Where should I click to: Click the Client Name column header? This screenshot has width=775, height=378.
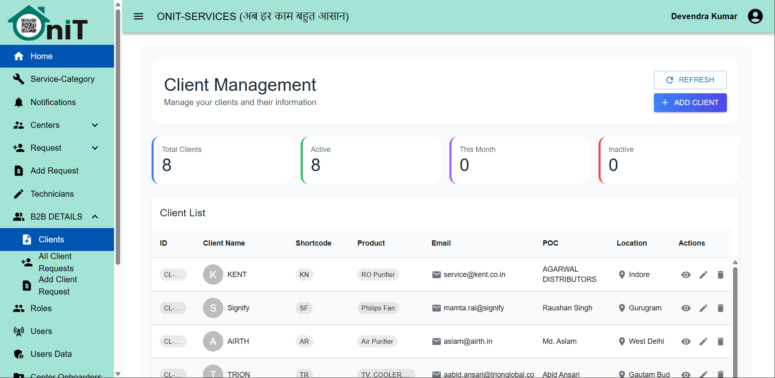[224, 243]
